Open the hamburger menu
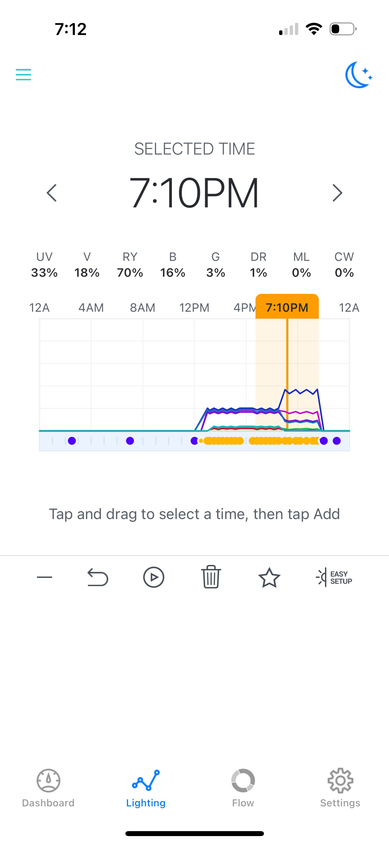Screen dimensions: 389x844 pos(23,75)
